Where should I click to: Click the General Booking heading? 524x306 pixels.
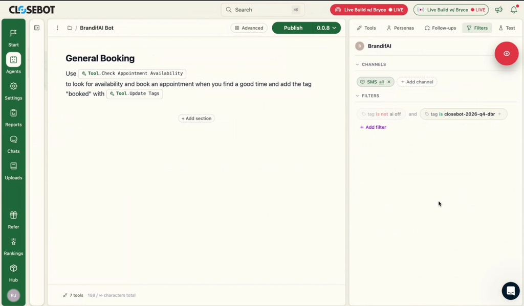pos(100,58)
